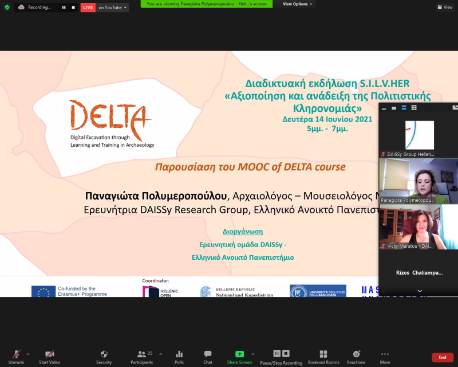
Task: Open the Reactions picker
Action: (356, 357)
